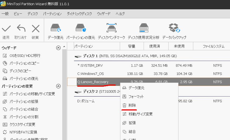Choose 削除 in context menu
The height and width of the screenshot is (140, 230).
(x=149, y=105)
